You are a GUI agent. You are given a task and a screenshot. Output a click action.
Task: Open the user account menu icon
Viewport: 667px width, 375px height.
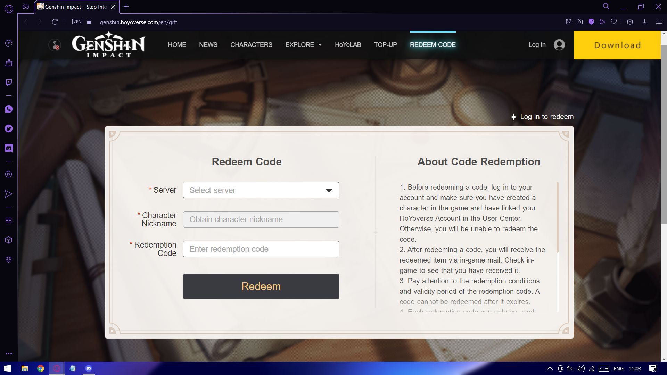[559, 44]
